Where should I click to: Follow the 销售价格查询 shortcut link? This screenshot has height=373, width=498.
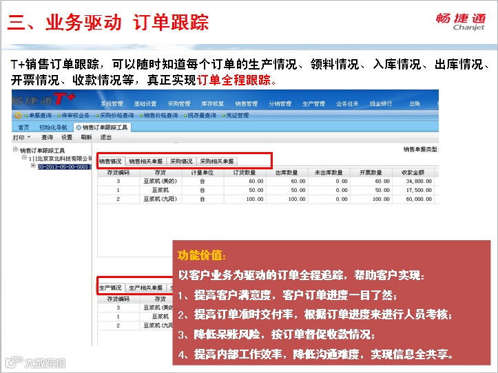(x=160, y=116)
